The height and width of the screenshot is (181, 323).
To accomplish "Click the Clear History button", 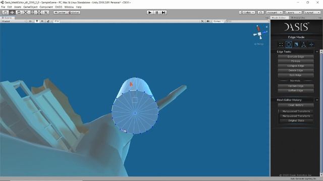I will click(296, 105).
